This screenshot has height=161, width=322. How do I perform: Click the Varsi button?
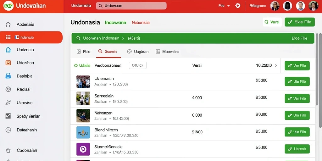pos(272,22)
